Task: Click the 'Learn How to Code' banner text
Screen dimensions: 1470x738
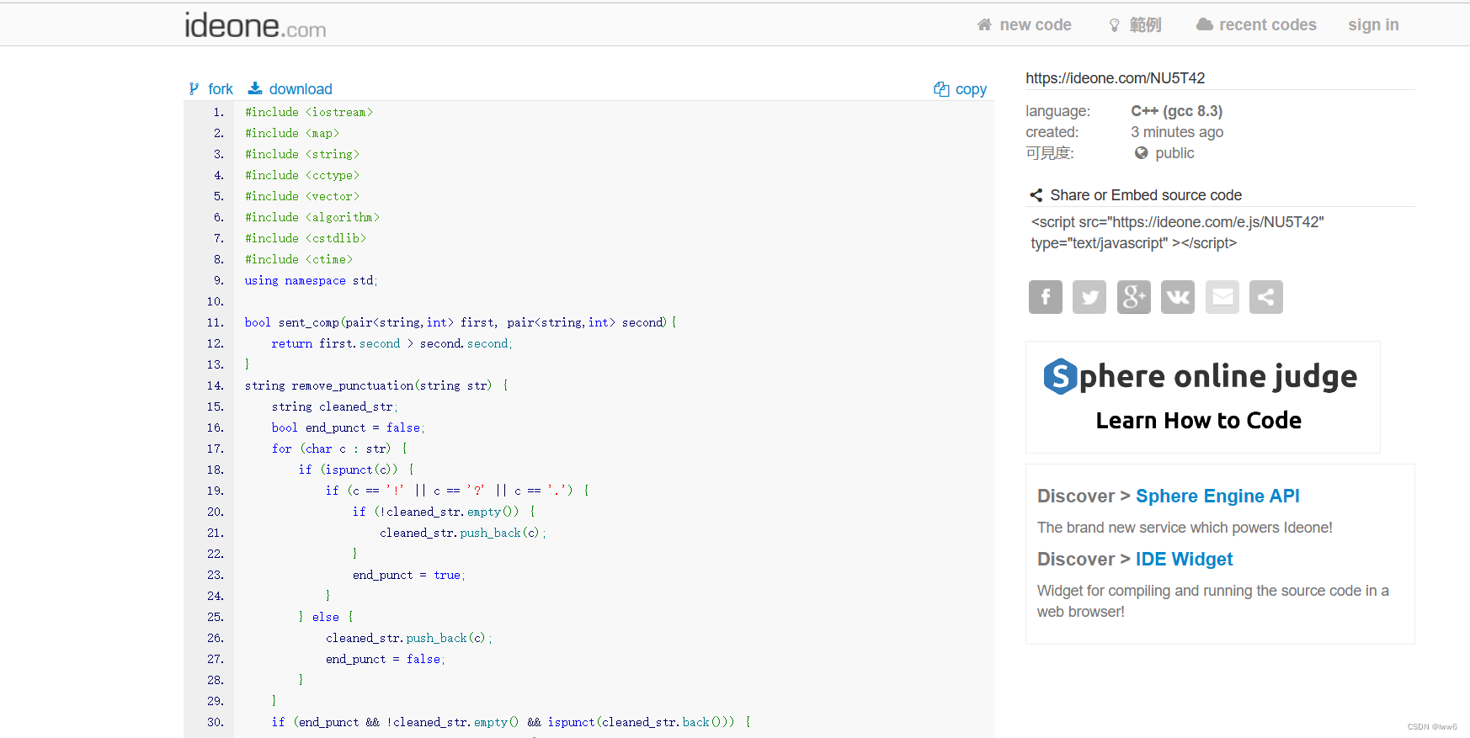Action: 1198,421
